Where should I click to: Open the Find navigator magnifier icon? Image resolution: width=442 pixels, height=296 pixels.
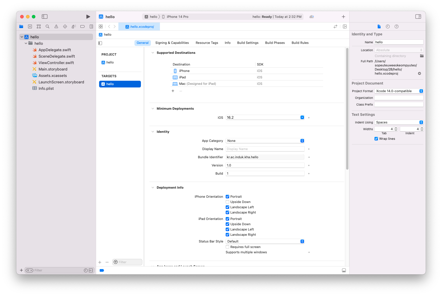[x=47, y=27]
